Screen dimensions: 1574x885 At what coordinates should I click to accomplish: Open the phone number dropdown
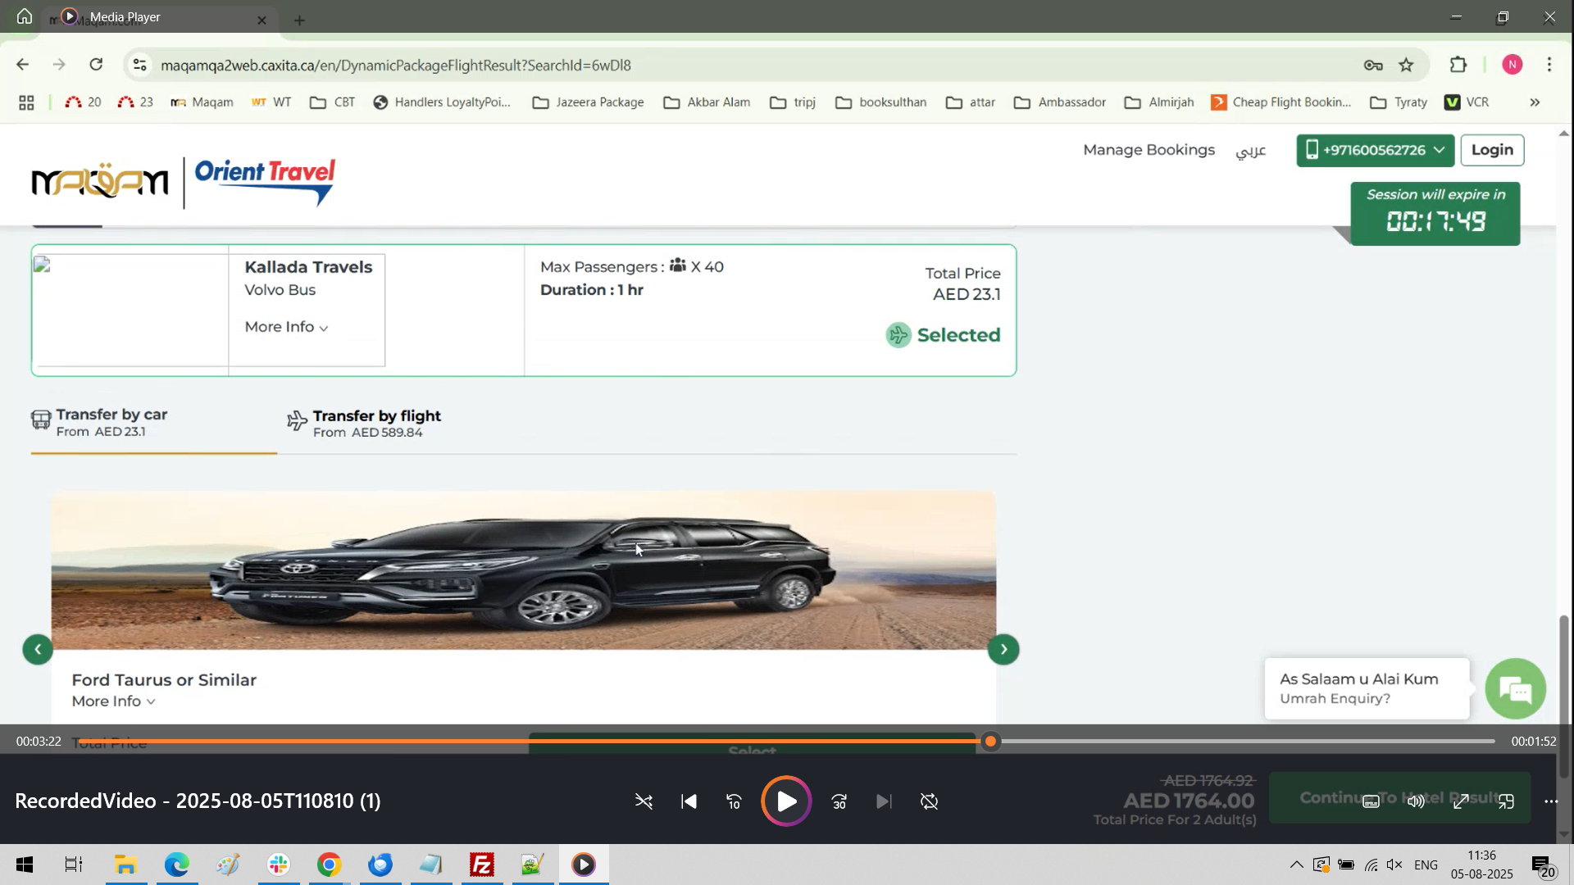[x=1375, y=150]
